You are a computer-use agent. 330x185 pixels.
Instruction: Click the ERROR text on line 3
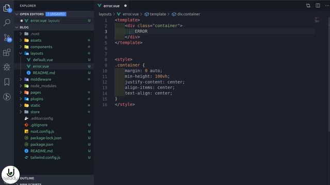tap(141, 31)
